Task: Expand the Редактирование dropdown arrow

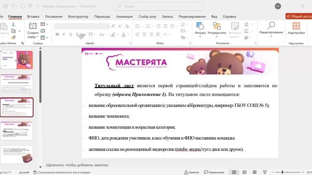Action: (271, 36)
